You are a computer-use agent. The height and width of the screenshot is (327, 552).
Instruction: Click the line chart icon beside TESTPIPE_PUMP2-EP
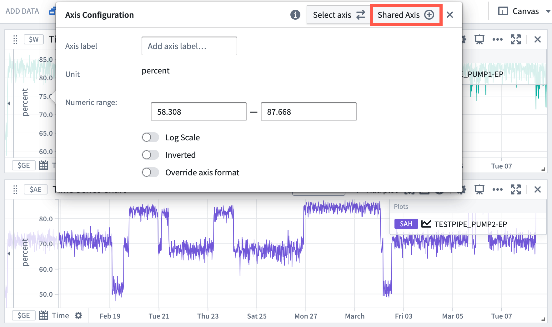click(426, 224)
